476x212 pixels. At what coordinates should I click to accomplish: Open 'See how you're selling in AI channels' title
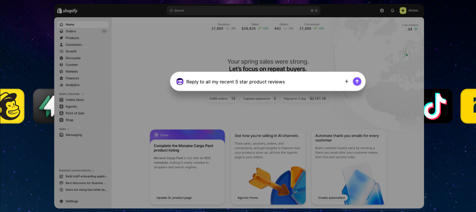(x=266, y=136)
